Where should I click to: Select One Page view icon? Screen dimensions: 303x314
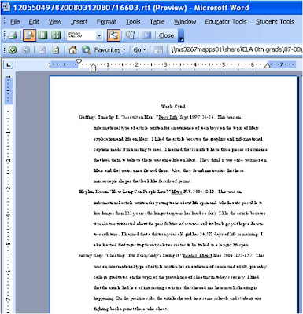42,35
